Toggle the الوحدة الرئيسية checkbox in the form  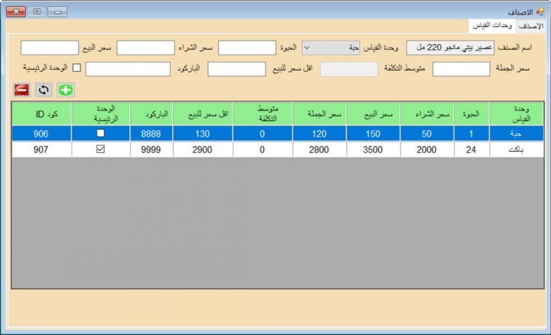(77, 68)
